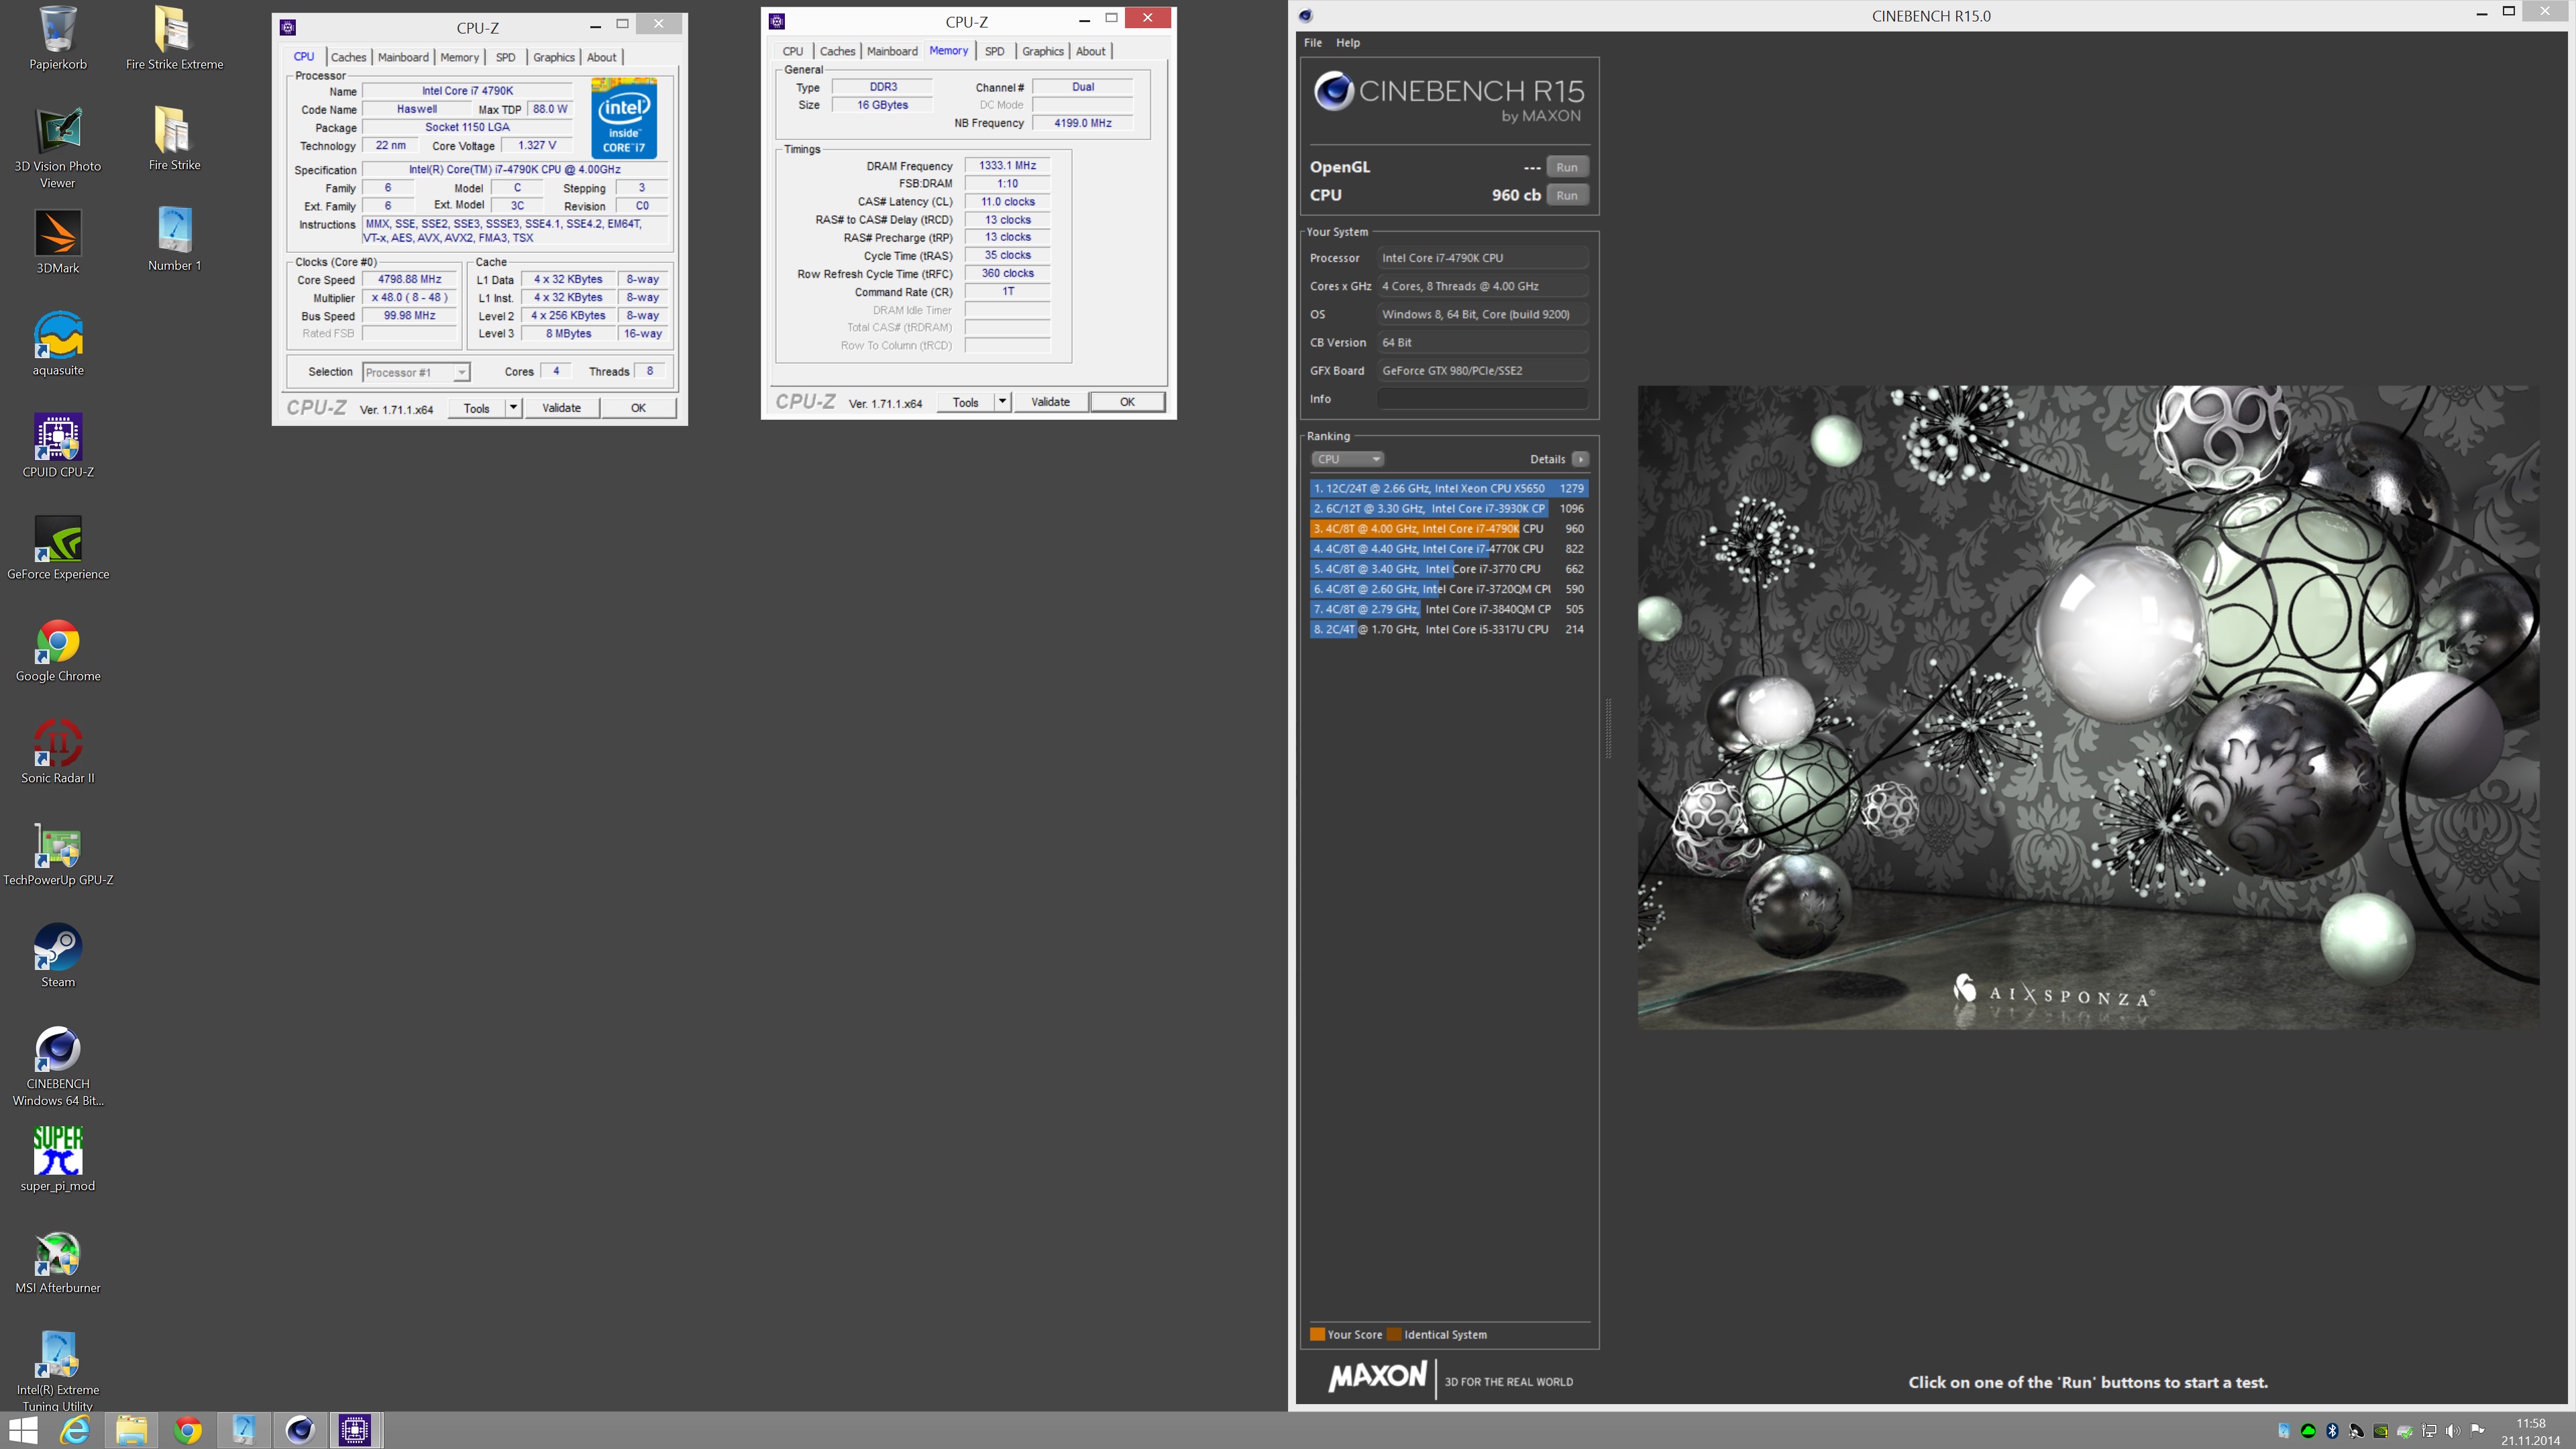Viewport: 2576px width, 1449px height.
Task: Switch to CPU-Z taskbar button
Action: pos(355,1431)
